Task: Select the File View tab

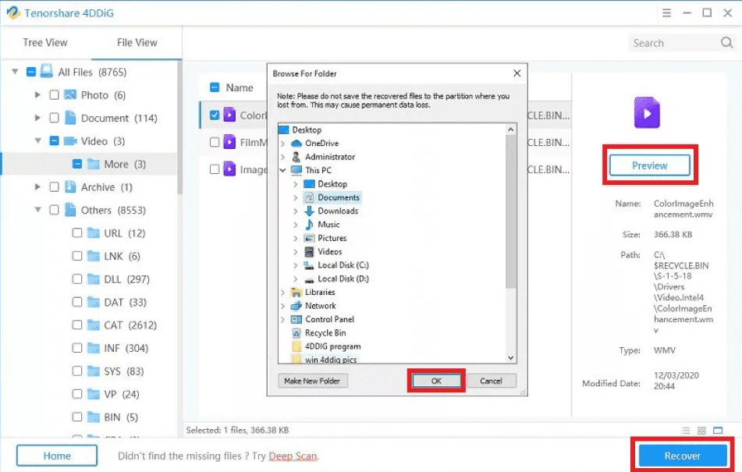Action: point(137,43)
